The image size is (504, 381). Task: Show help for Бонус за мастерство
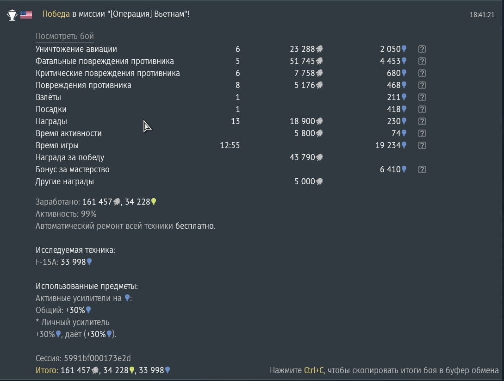click(422, 169)
